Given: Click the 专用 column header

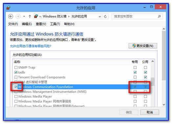Looking at the screenshot, I should pos(135,62).
